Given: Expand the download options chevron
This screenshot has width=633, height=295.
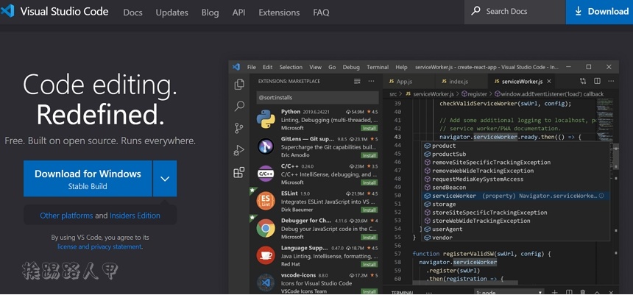Looking at the screenshot, I should (165, 178).
